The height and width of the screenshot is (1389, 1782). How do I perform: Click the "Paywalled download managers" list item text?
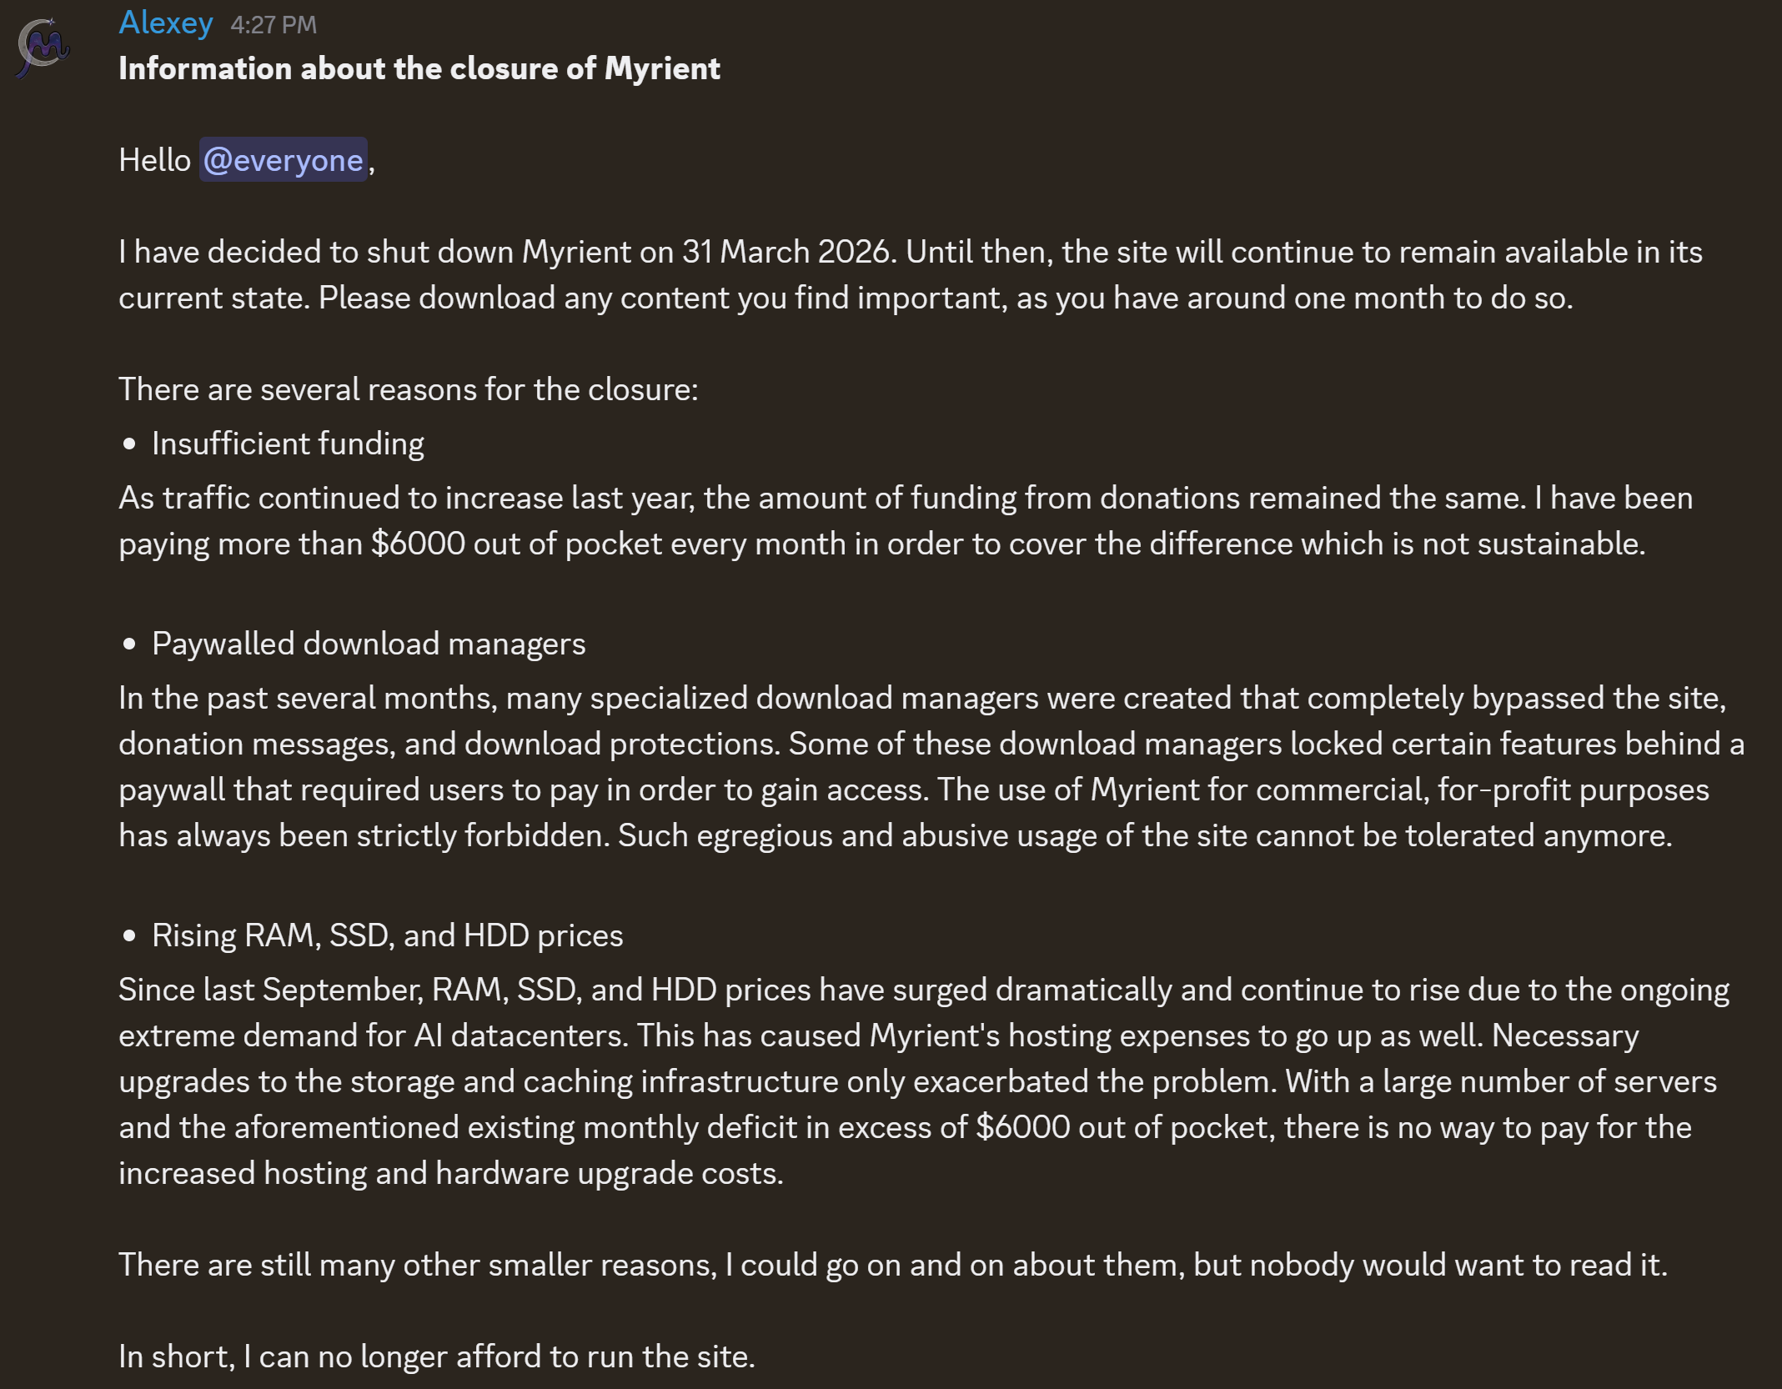[369, 644]
